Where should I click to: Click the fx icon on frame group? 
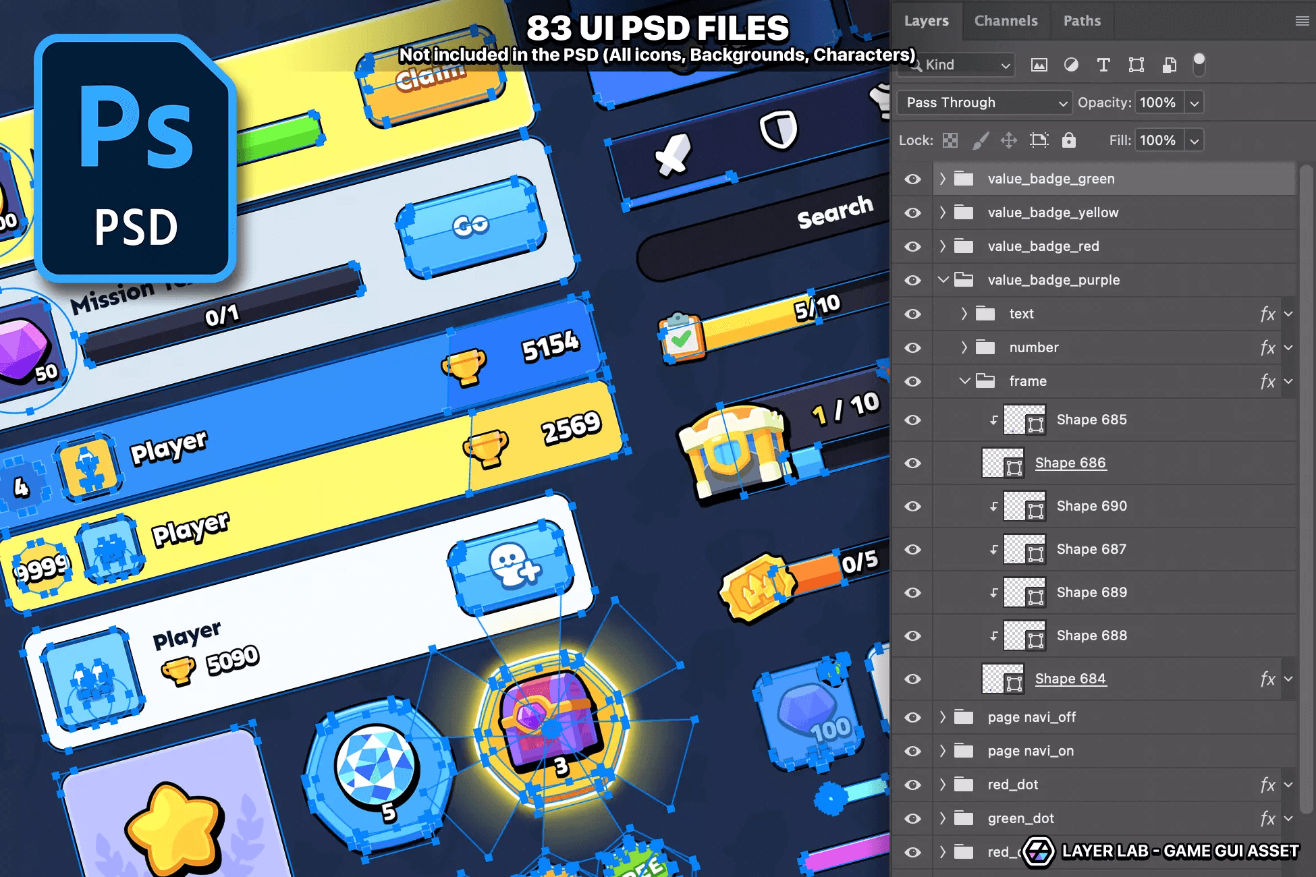(x=1267, y=381)
